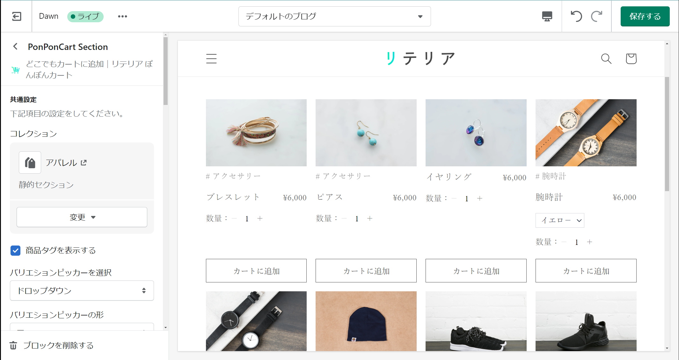This screenshot has height=360, width=679.
Task: Click the undo arrow icon
Action: 576,16
